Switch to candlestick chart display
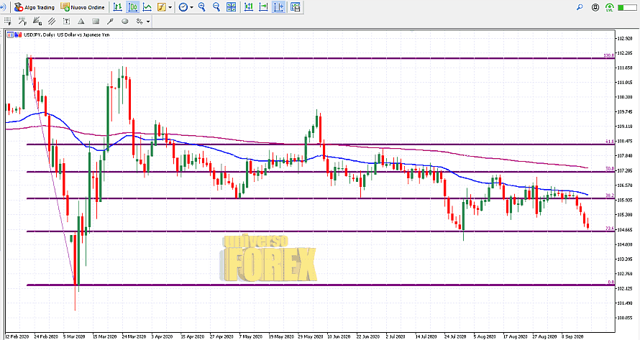 pyautogui.click(x=133, y=7)
